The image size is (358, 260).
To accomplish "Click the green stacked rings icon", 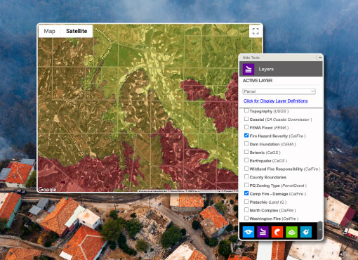I will tap(291, 232).
